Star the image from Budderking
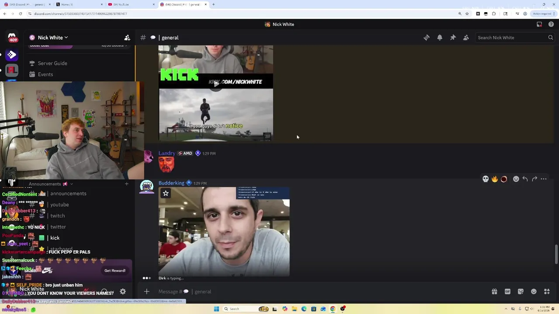This screenshot has height=314, width=559. pyautogui.click(x=166, y=193)
